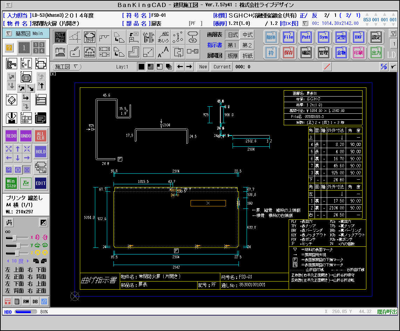Open the File dropdown menu
This screenshot has width=400, height=331.
pyautogui.click(x=289, y=37)
